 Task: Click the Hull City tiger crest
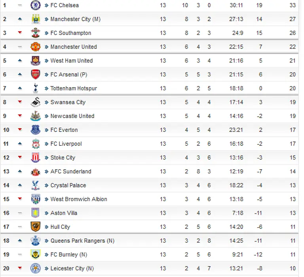point(36,227)
